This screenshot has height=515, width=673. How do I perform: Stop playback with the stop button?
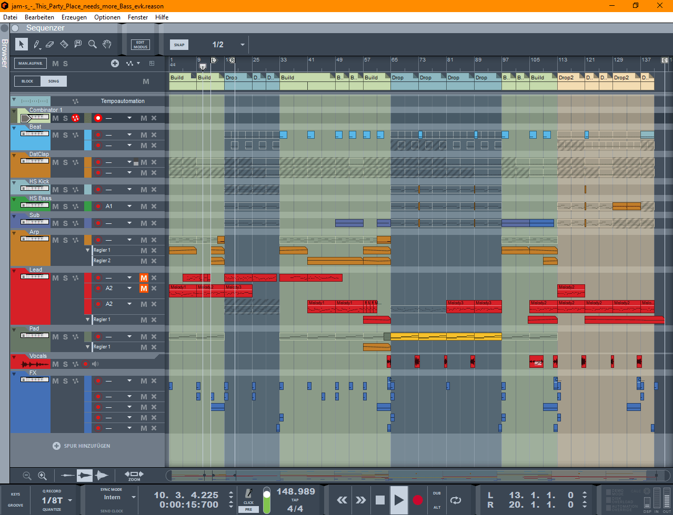tap(380, 500)
